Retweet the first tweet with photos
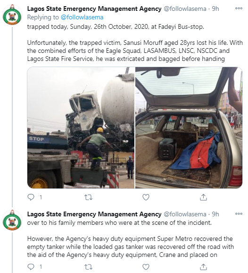This screenshot has width=248, height=273. click(x=88, y=197)
